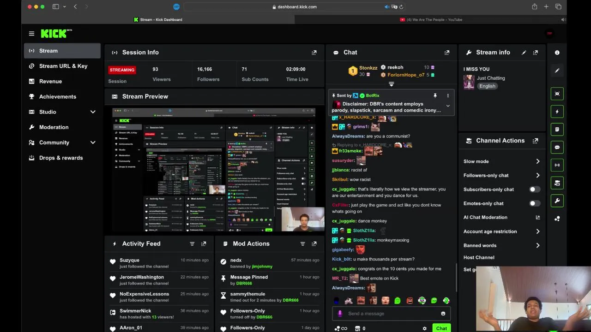The width and height of the screenshot is (591, 332).
Task: Open Mod Actions filter options
Action: 302,243
